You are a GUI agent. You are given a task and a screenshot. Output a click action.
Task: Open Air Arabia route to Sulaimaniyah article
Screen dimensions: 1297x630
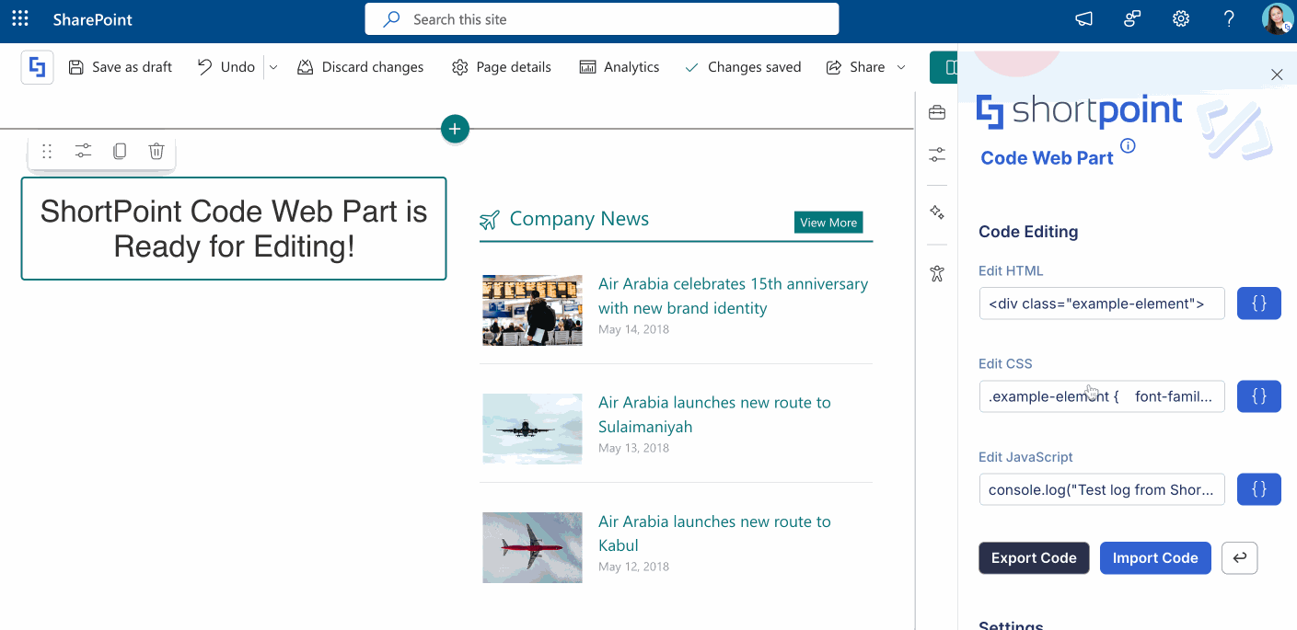(714, 415)
